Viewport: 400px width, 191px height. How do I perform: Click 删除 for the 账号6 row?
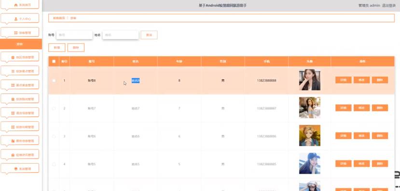click(x=380, y=136)
